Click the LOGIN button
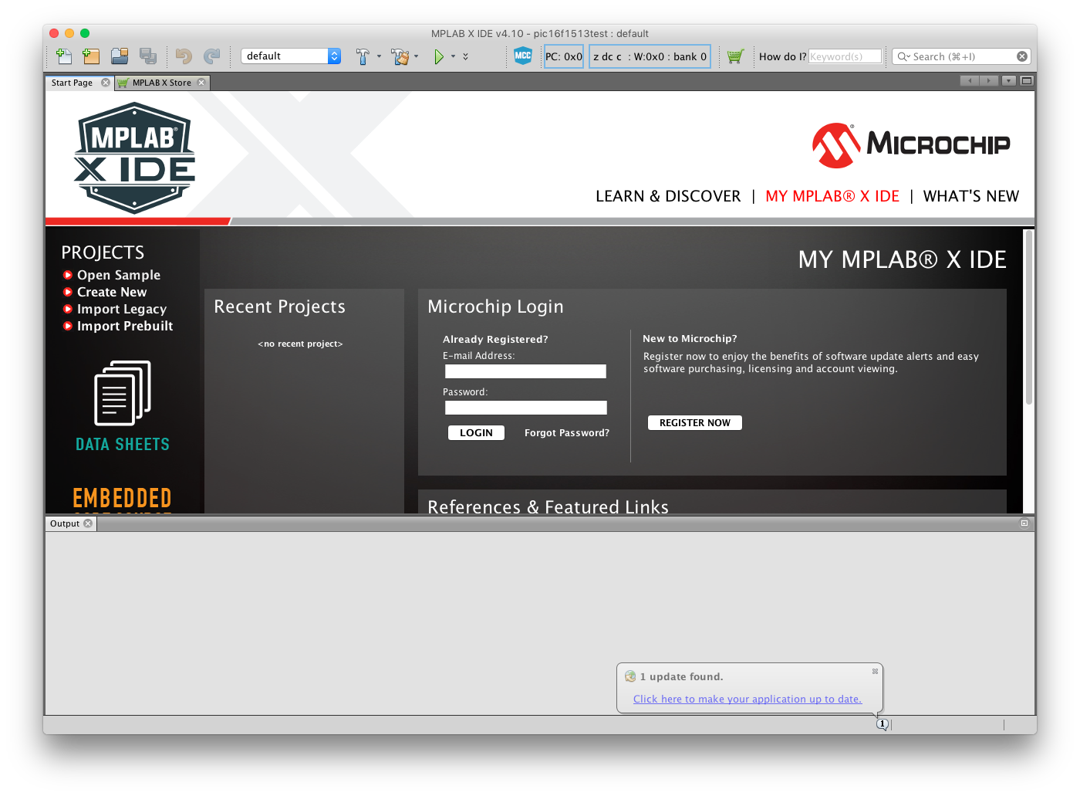This screenshot has width=1080, height=796. 476,433
